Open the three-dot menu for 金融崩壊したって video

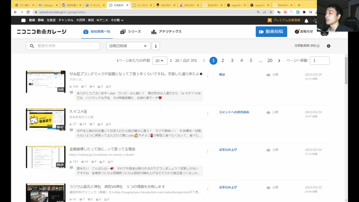click(208, 151)
